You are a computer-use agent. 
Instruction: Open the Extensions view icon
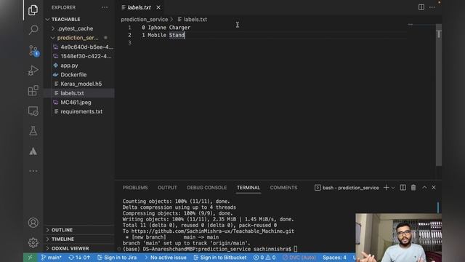tap(33, 90)
